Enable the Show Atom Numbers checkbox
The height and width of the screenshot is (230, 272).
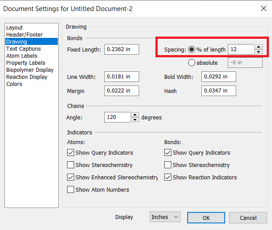pos(71,190)
